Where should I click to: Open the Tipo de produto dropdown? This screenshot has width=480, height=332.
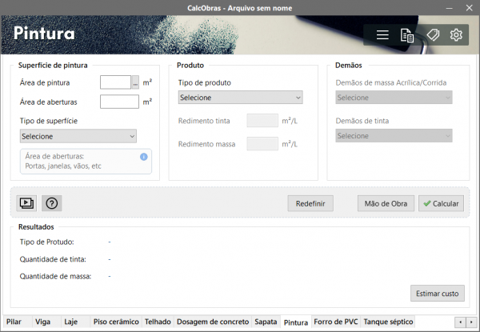(240, 98)
